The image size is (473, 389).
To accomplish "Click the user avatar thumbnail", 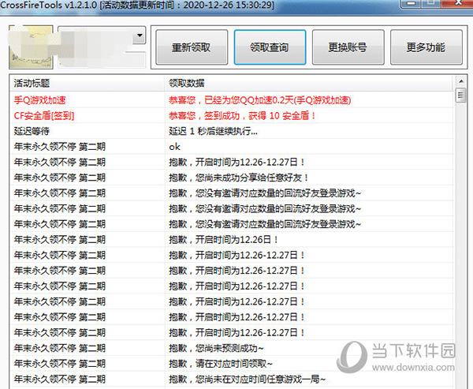I will 31,47.
